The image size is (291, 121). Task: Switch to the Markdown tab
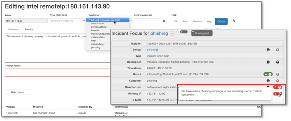click(x=13, y=29)
